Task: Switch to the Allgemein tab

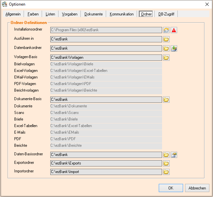Action: pyautogui.click(x=13, y=14)
